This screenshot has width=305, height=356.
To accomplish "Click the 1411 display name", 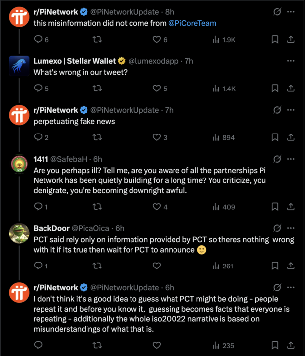I will pyautogui.click(x=42, y=159).
